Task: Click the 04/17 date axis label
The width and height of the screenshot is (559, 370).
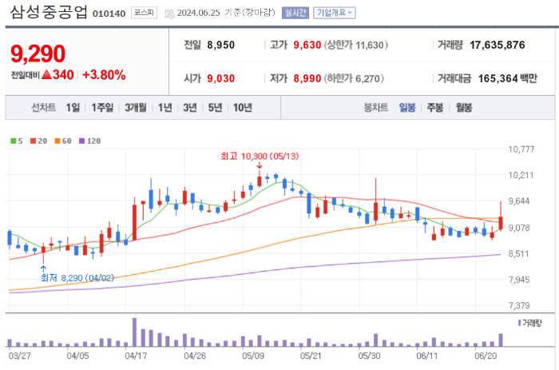Action: coord(136,356)
